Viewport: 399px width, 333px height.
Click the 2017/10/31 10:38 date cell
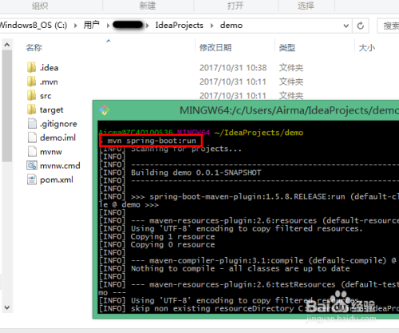(233, 68)
